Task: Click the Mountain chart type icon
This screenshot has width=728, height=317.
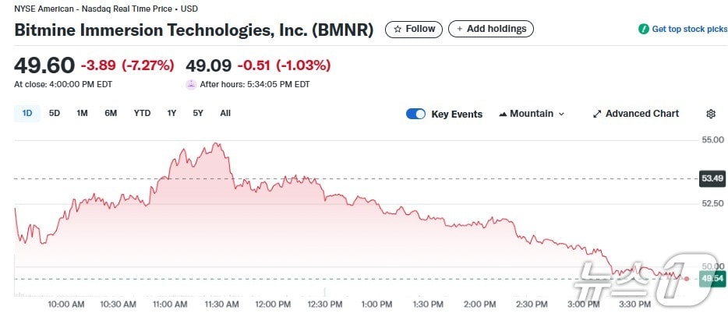Action: point(502,114)
